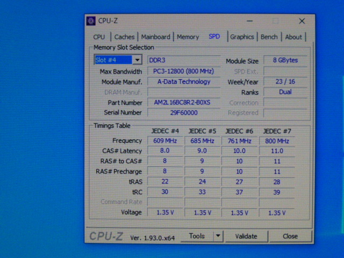The height and width of the screenshot is (258, 344).
Task: Click the JEDEC #7 column header
Action: 277,131
